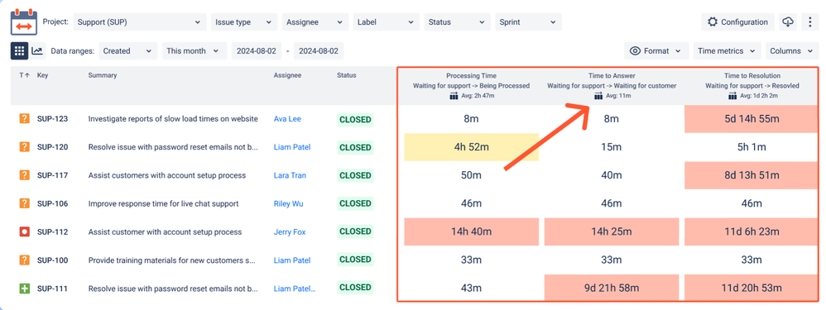Click calendar icon under Time to Resolution average
This screenshot has width=826, height=310.
732,96
